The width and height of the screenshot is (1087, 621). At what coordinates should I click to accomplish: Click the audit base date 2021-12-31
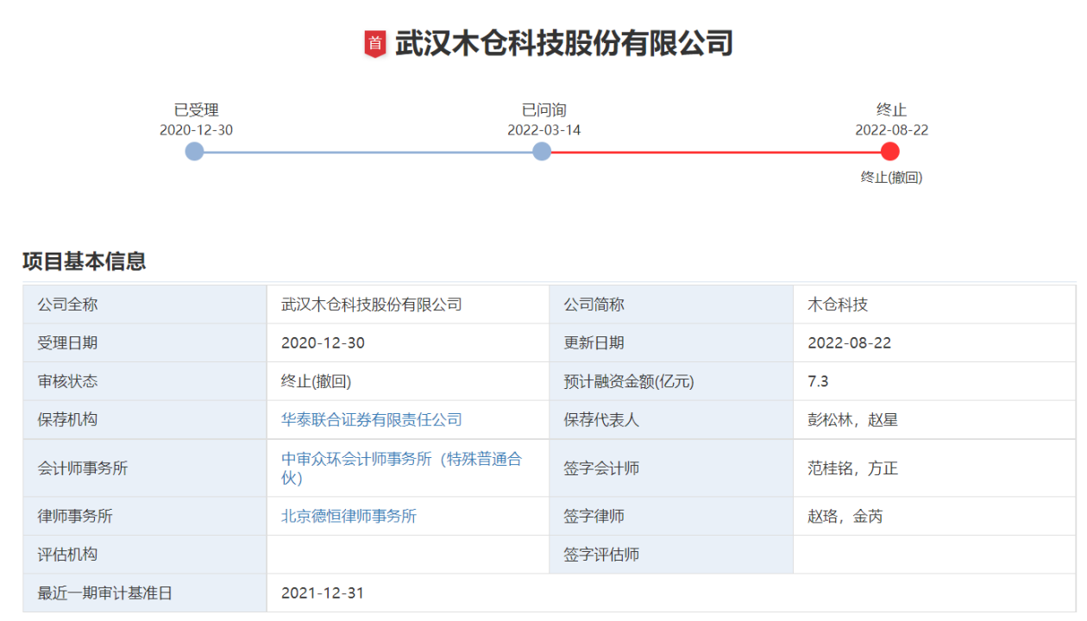pyautogui.click(x=323, y=593)
